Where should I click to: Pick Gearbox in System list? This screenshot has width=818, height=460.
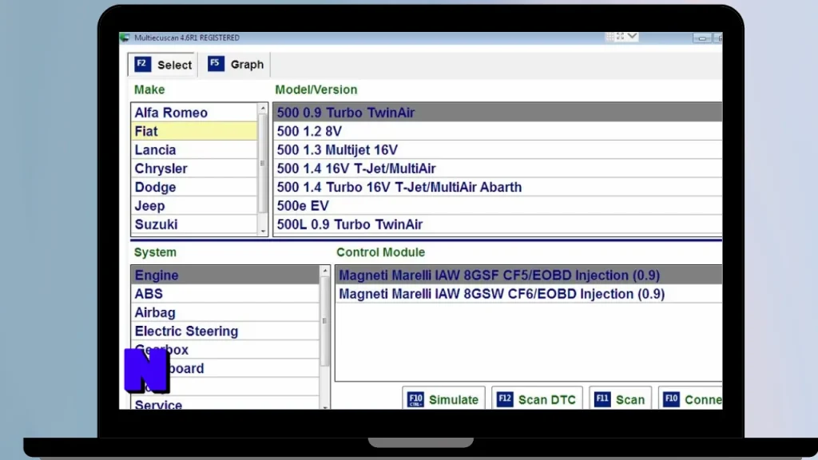[x=225, y=350]
